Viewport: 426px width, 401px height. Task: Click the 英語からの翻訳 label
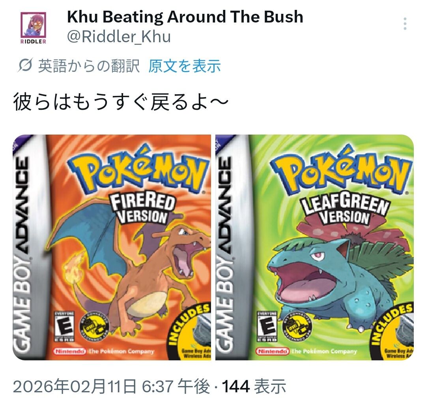(x=89, y=66)
